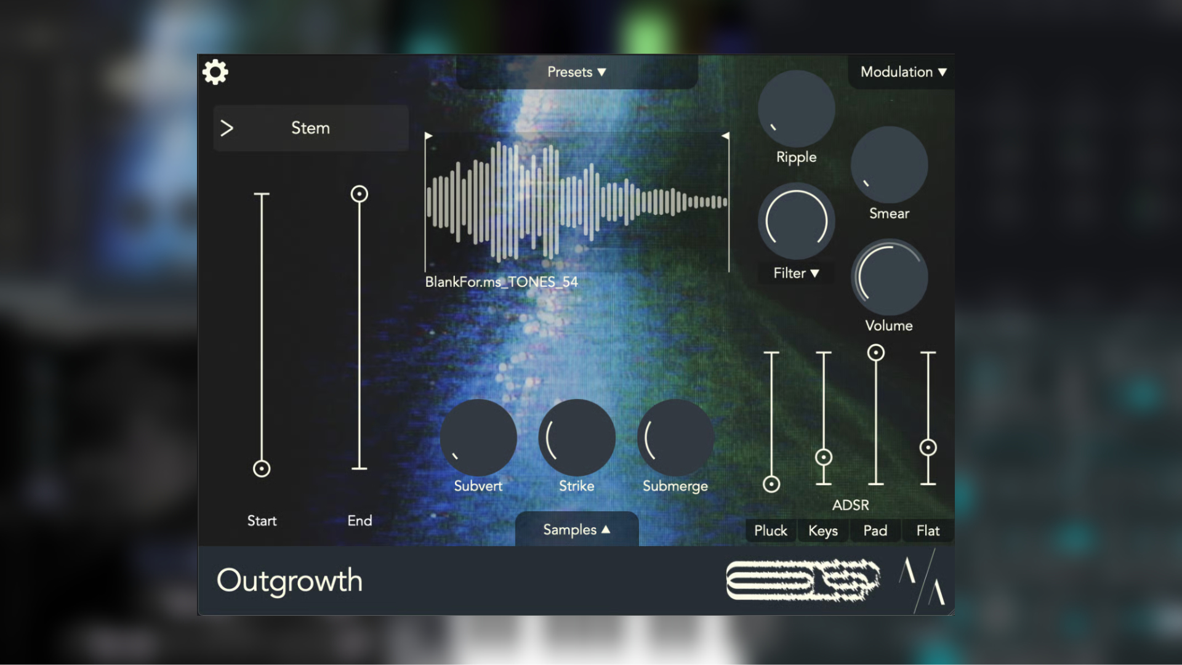Image resolution: width=1182 pixels, height=665 pixels.
Task: Click the waveform sample display
Action: tap(577, 202)
